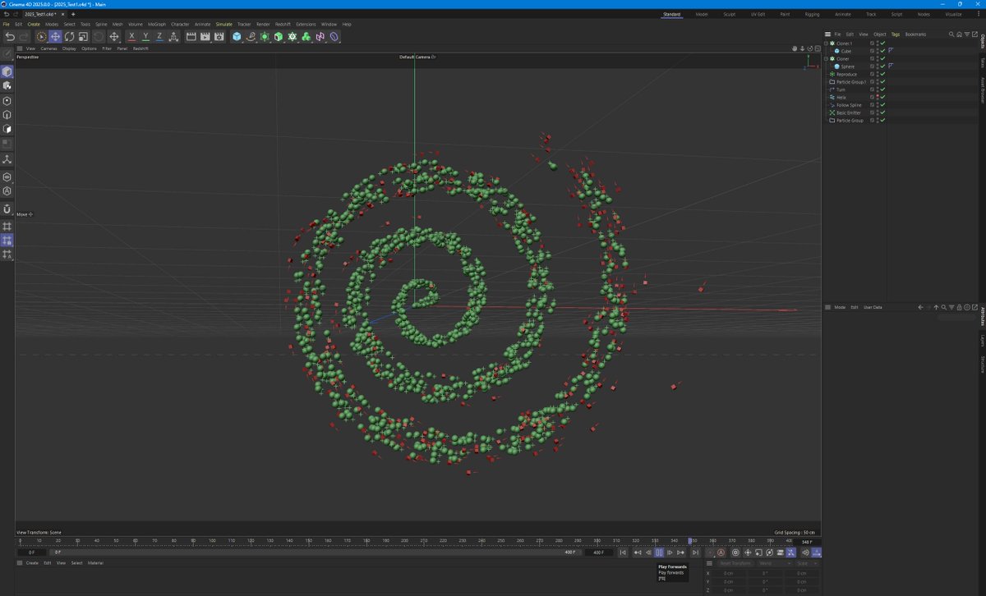Collapse the Cloner.1 hierarchy
The width and height of the screenshot is (986, 596).
click(827, 44)
